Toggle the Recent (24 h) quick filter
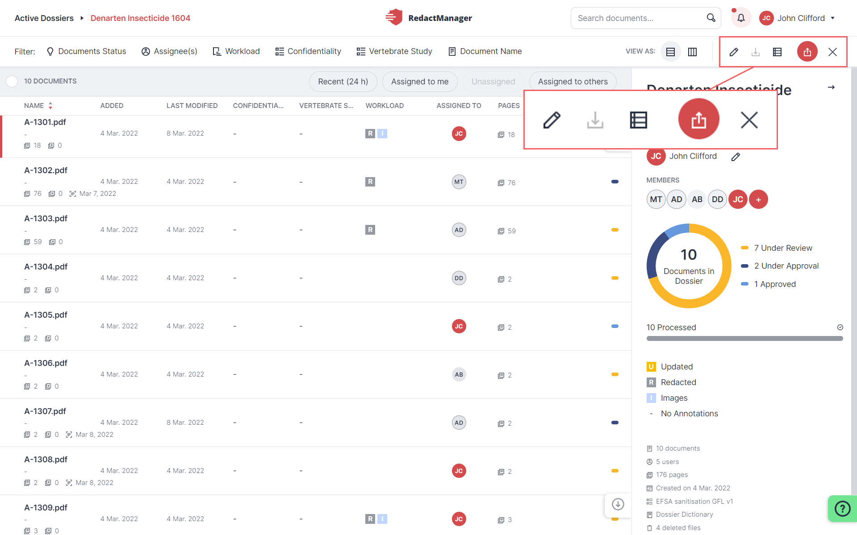This screenshot has height=535, width=857. tap(343, 82)
